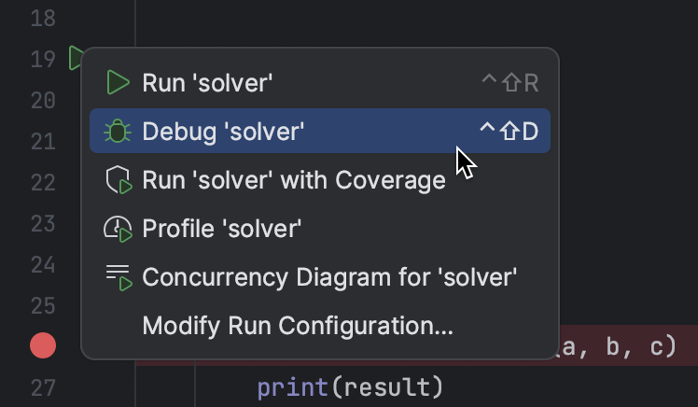Click the green run gutter icon on line 19
Image resolution: width=698 pixels, height=407 pixels.
[75, 59]
